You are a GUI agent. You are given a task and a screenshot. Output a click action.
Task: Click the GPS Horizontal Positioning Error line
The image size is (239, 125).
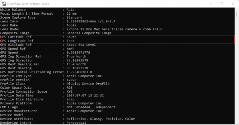pyautogui.click(x=47, y=72)
